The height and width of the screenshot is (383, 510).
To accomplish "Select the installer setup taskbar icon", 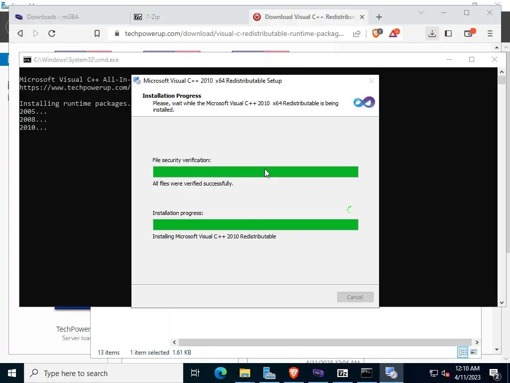I will point(391,373).
